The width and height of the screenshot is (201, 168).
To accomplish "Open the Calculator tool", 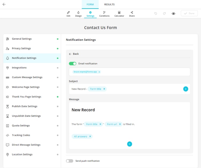I will 119,14.
